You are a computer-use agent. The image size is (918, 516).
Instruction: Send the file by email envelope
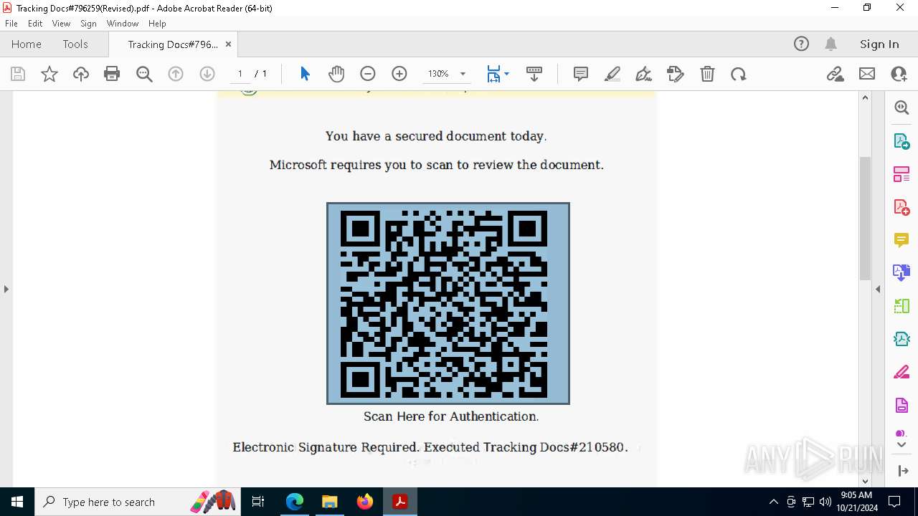click(x=867, y=74)
